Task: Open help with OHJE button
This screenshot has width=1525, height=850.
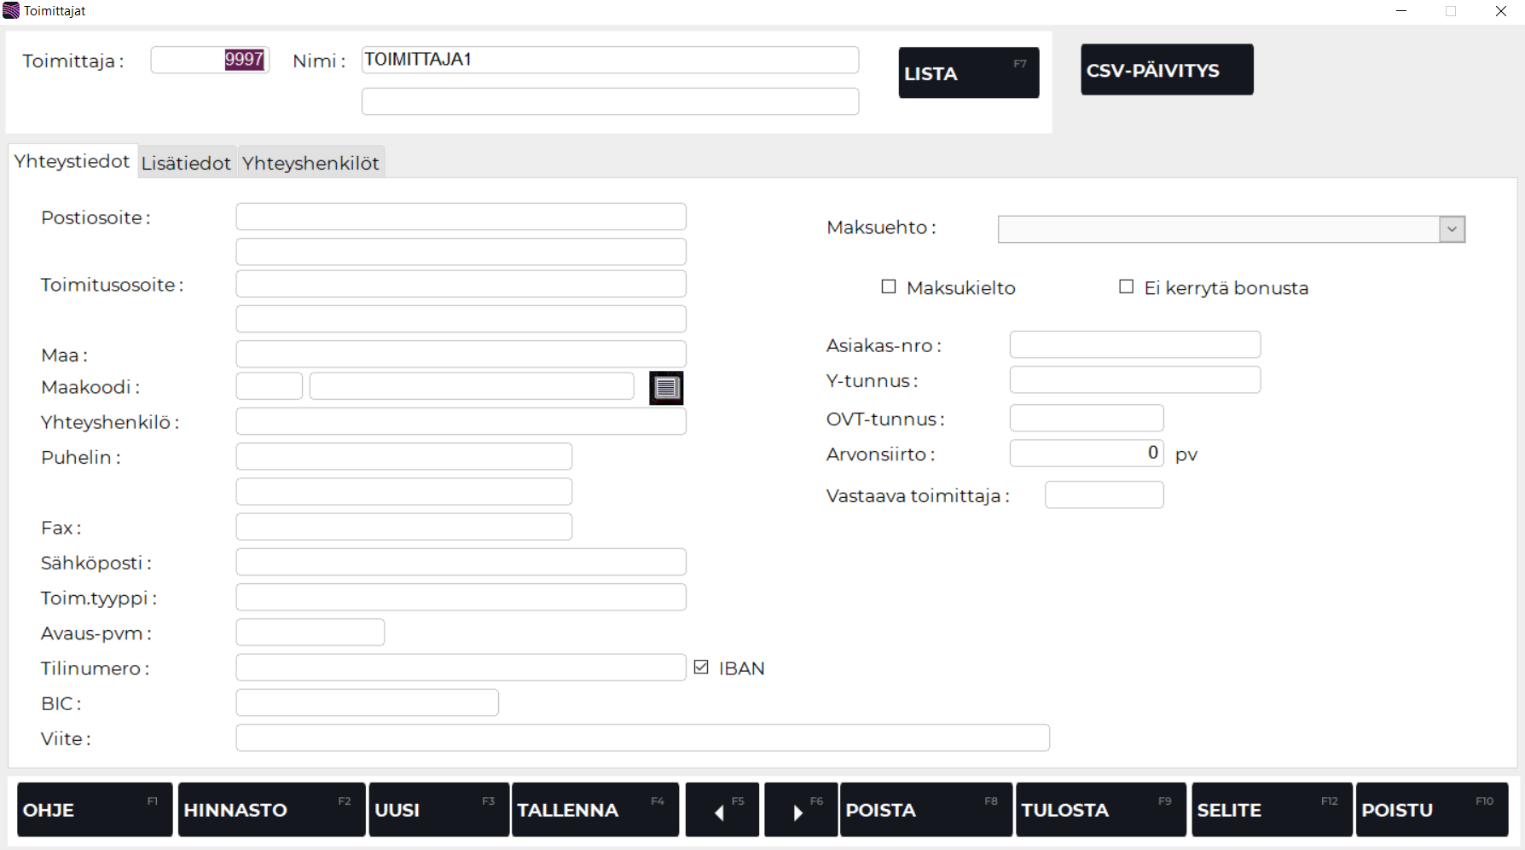Action: point(94,810)
